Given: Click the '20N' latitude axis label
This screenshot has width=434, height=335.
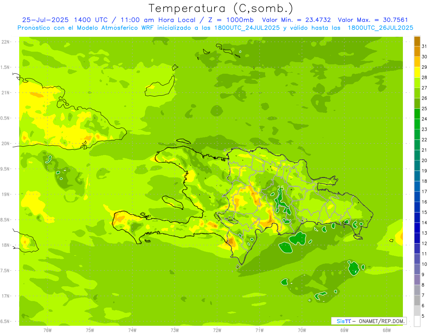Looking at the screenshot, I should (6, 144).
